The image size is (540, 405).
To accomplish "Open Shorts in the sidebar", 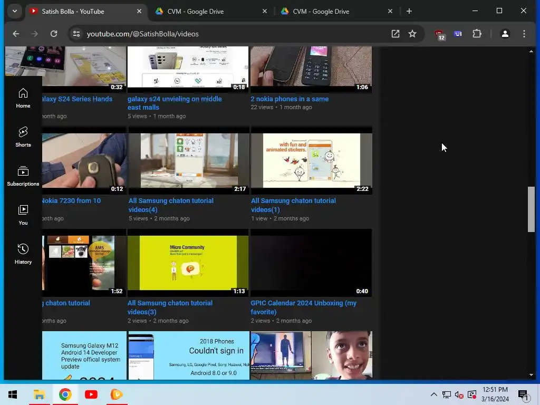I will click(x=23, y=137).
